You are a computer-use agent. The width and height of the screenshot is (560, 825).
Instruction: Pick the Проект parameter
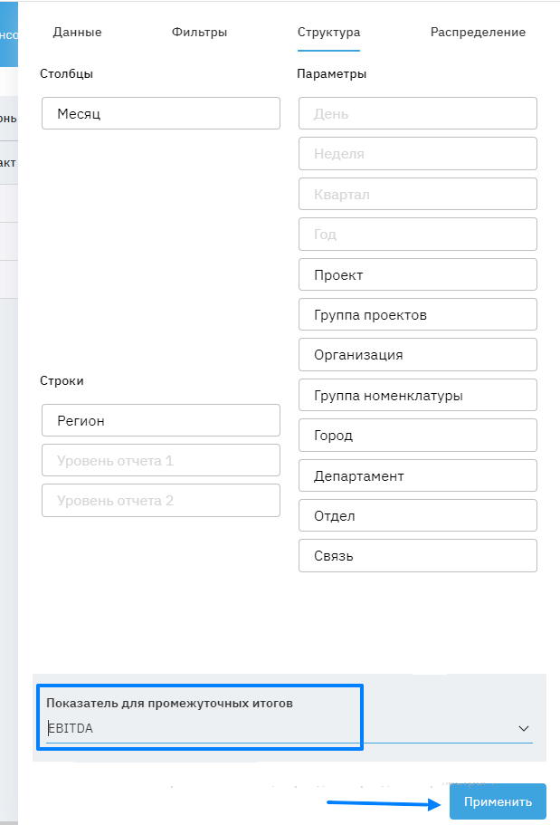[418, 275]
